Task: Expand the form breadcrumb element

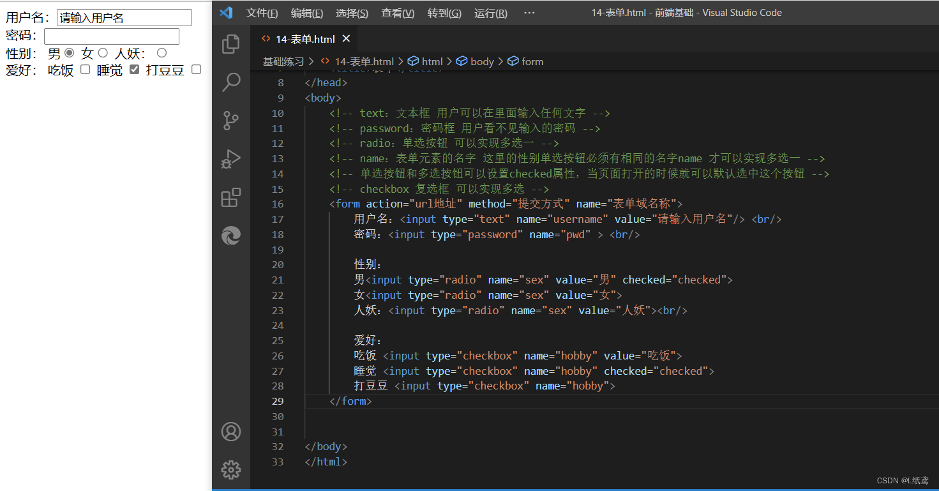Action: pyautogui.click(x=526, y=61)
